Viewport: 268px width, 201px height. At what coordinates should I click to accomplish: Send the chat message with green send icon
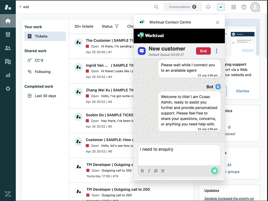[x=214, y=171]
